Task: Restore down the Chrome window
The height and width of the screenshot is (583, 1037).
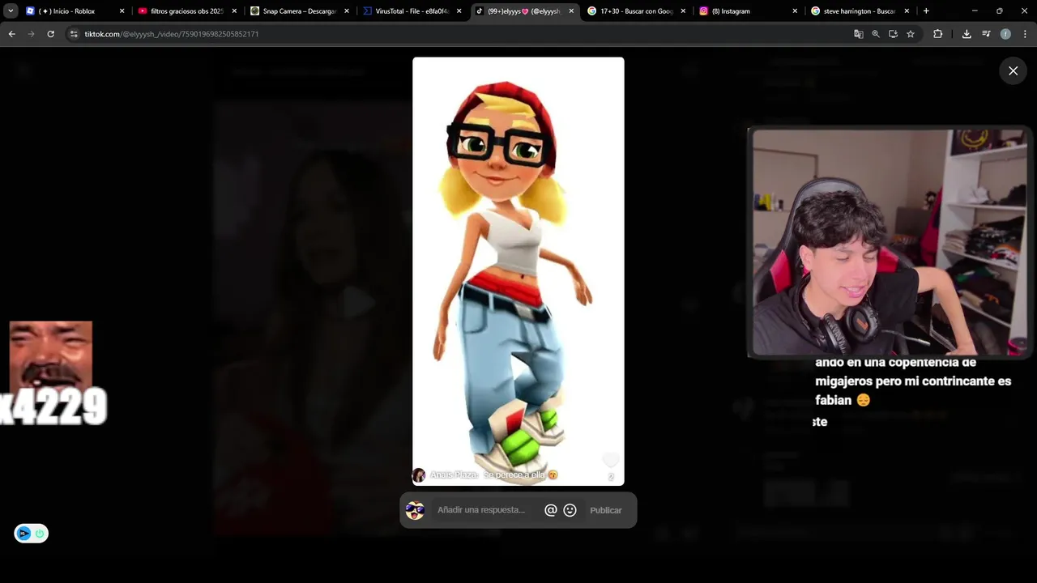Action: click(x=999, y=11)
